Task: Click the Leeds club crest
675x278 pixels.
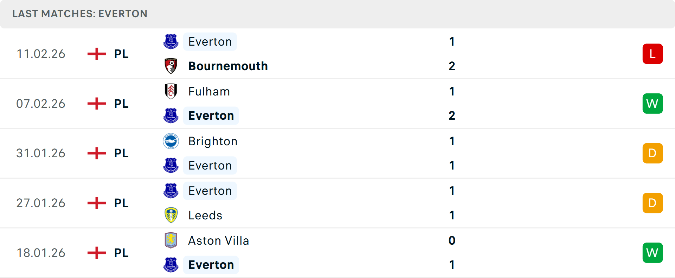Action: (x=171, y=215)
